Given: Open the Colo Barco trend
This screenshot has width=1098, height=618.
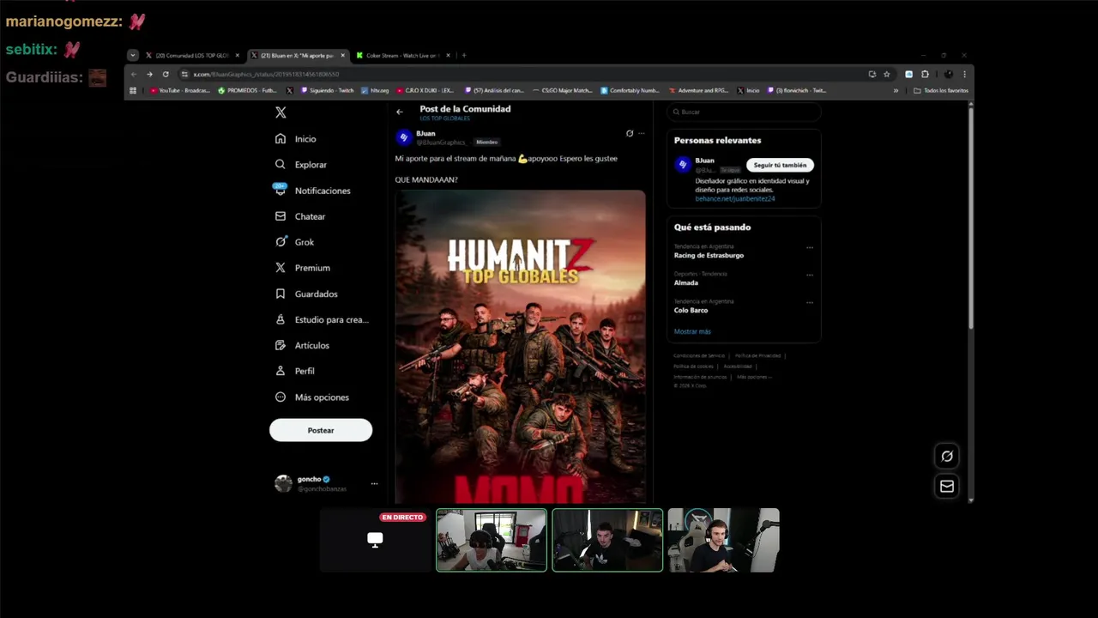Looking at the screenshot, I should click(x=691, y=310).
